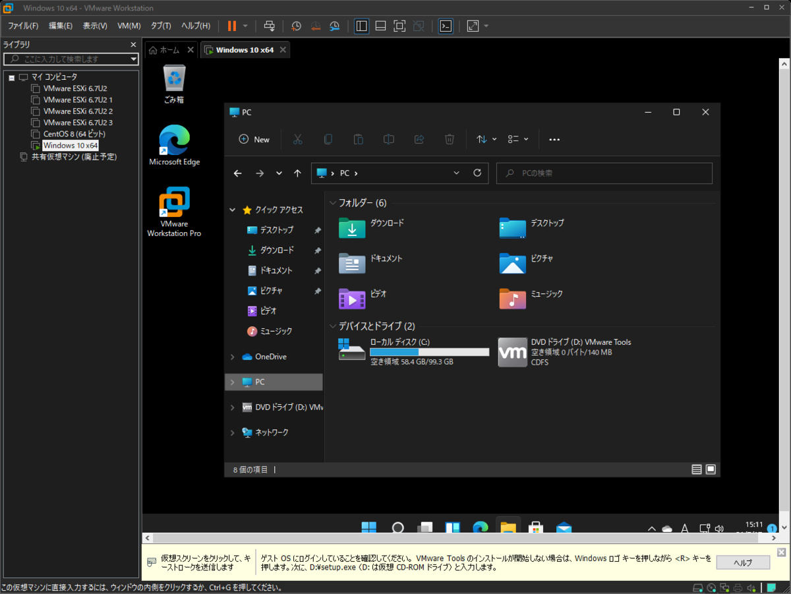Collapse the デバイスとドライブ (2) group
The image size is (791, 594).
[333, 326]
